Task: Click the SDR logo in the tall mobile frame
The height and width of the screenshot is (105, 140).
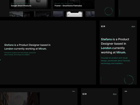Action: pyautogui.click(x=103, y=27)
